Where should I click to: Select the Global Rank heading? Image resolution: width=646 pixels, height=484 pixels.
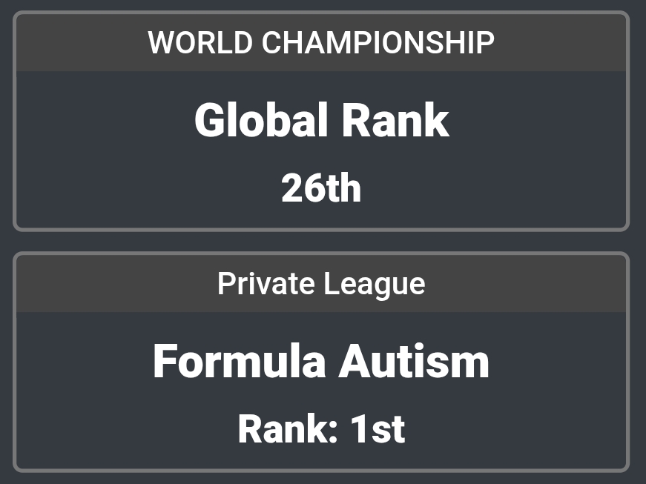(x=321, y=121)
